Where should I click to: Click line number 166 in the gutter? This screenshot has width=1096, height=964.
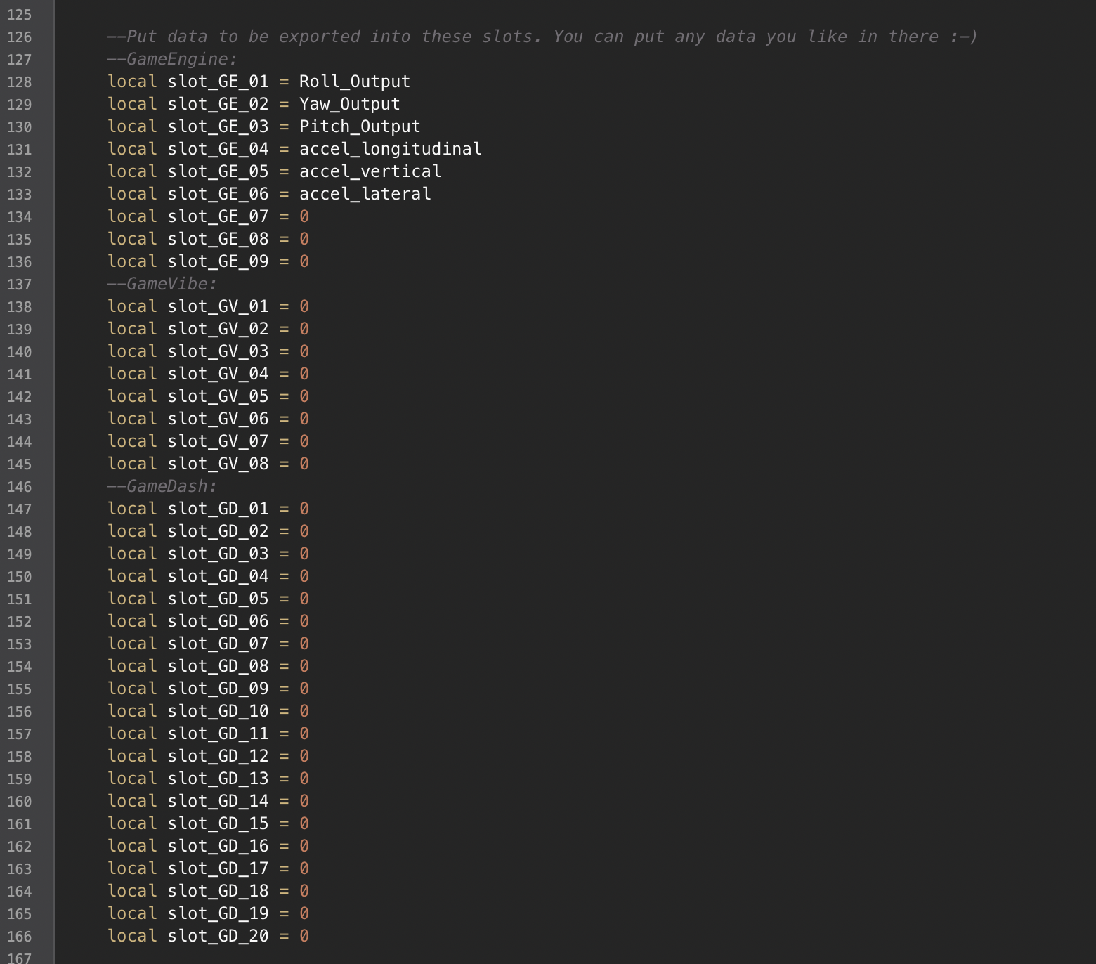coord(19,937)
